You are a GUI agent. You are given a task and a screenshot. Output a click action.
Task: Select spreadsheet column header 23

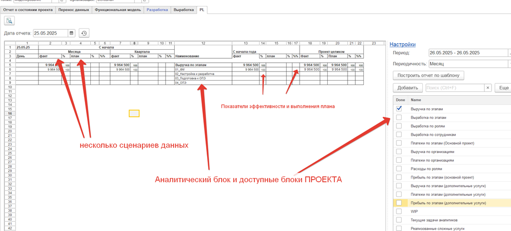point(374,43)
